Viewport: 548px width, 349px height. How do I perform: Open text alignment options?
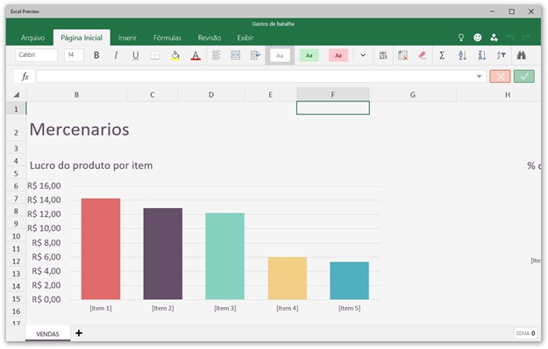pyautogui.click(x=217, y=55)
